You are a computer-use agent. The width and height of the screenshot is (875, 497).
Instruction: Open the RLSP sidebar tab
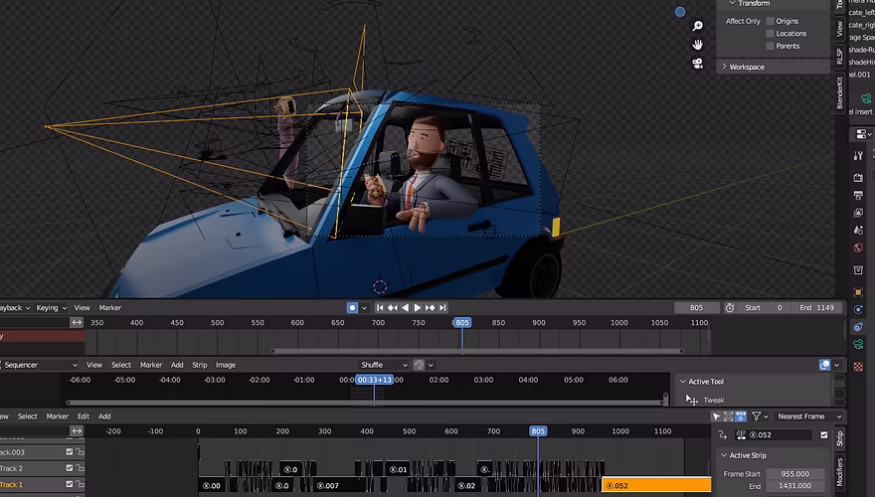(839, 56)
